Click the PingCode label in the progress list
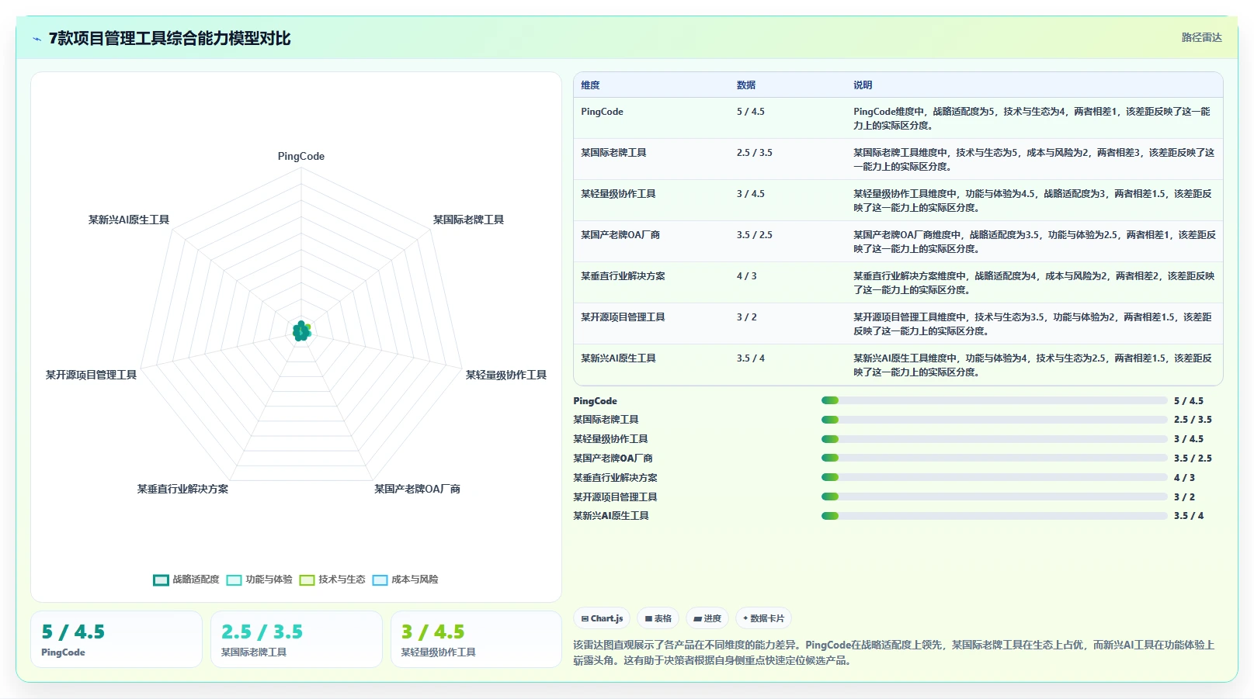The image size is (1254, 699). pos(595,401)
